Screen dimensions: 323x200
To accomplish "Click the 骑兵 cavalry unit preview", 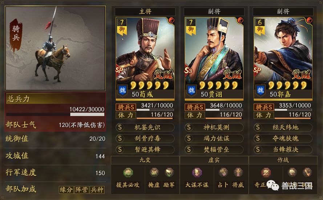I will [56, 48].
